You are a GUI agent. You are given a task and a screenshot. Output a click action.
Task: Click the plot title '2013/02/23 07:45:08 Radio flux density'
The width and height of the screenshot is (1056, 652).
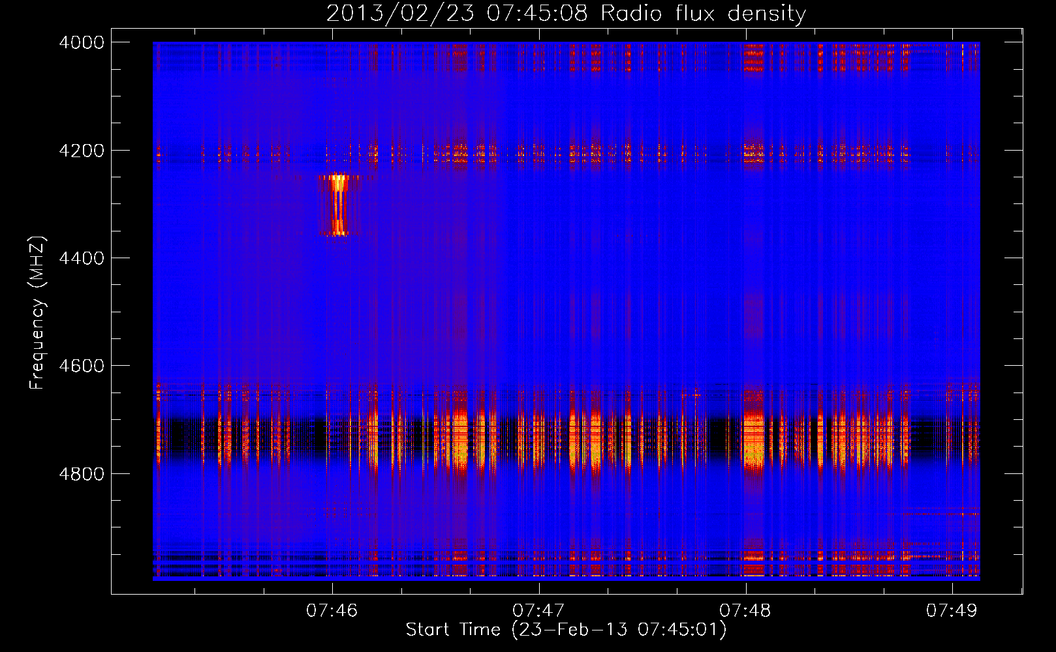pyautogui.click(x=566, y=13)
